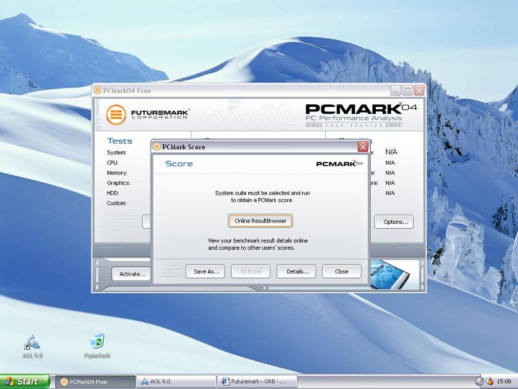Switch to AOL 9.0 taskbar button

pos(176,381)
